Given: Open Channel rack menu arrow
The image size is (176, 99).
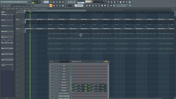Looking at the screenshot, I should coord(50,62).
